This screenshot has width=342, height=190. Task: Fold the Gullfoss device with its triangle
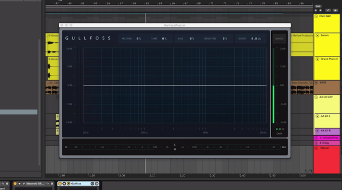coord(64,183)
